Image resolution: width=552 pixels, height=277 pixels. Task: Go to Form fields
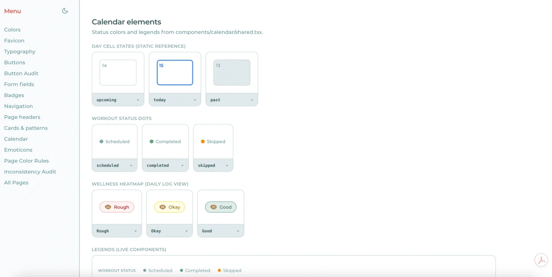19,84
